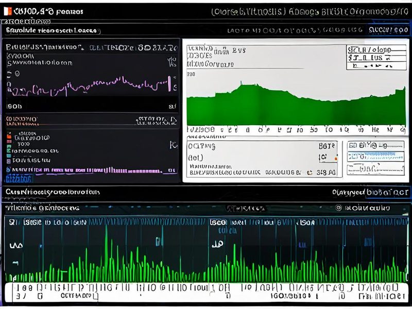The image size is (412, 309).
Task: Click the circular icon in bottom panel header
Action: 338,208
